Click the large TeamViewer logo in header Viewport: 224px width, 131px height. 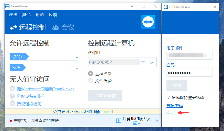point(148,22)
